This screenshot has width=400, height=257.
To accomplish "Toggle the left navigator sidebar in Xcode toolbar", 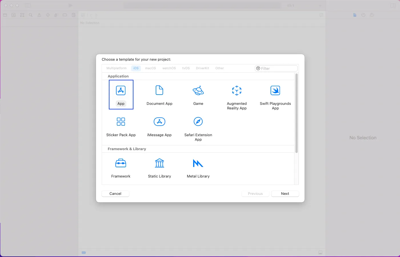I will (28, 5).
